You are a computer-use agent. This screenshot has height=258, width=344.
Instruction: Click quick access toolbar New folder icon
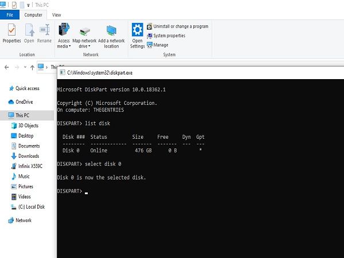(22, 5)
